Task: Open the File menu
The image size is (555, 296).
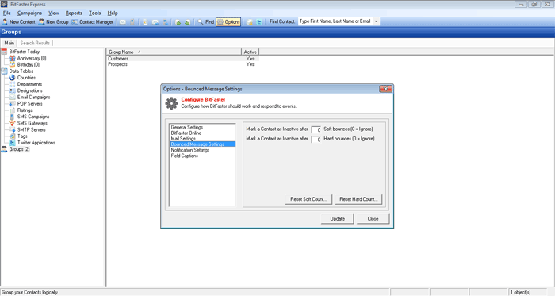Action: click(x=6, y=13)
